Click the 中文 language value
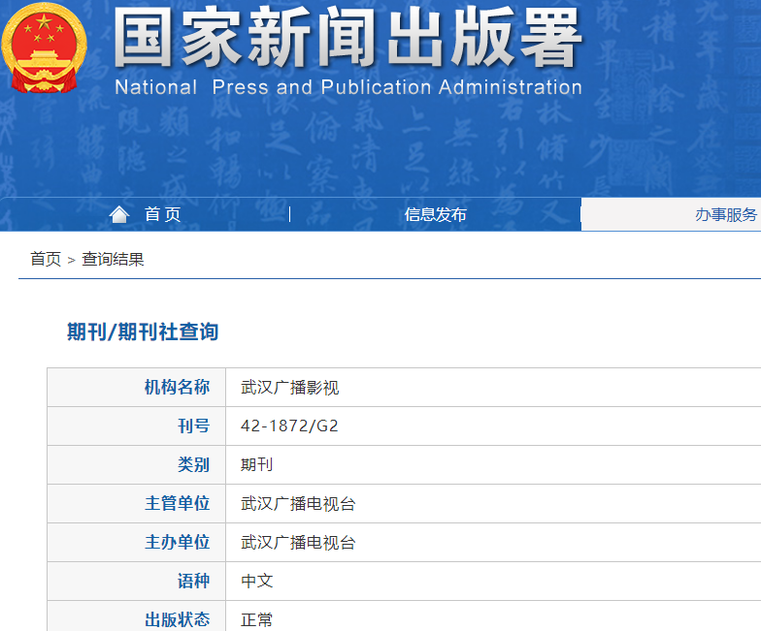Viewport: 761px width, 631px height. [257, 581]
